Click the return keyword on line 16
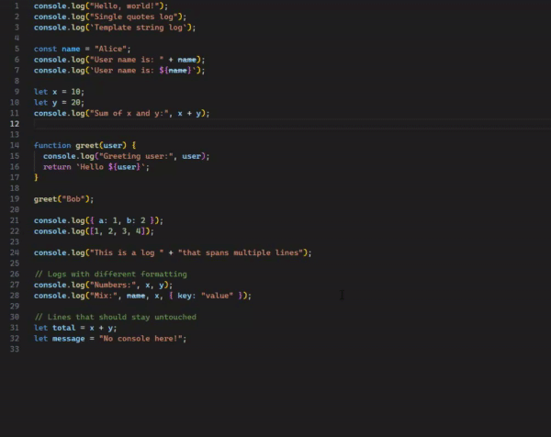 point(57,167)
